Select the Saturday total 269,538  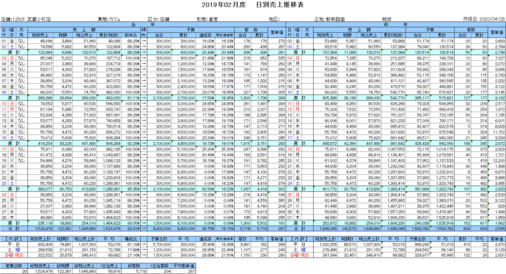point(45,250)
